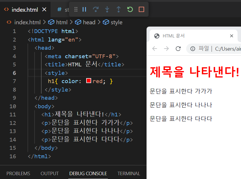Open the red color picker swatch
Screen dimensions: 241x179
(x=89, y=80)
